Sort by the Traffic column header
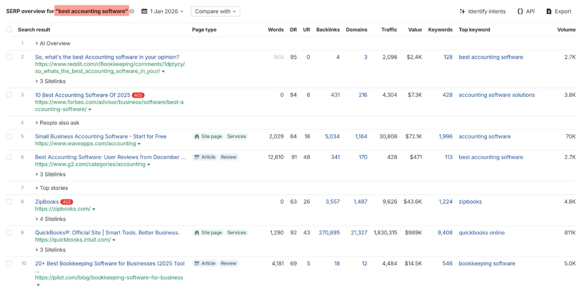This screenshot has width=582, height=291. click(x=389, y=30)
